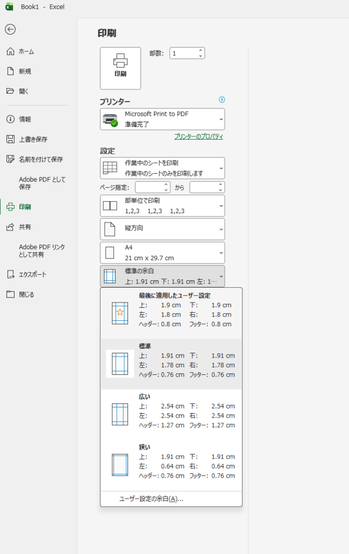Click the floppy disk save icon

tap(11, 139)
